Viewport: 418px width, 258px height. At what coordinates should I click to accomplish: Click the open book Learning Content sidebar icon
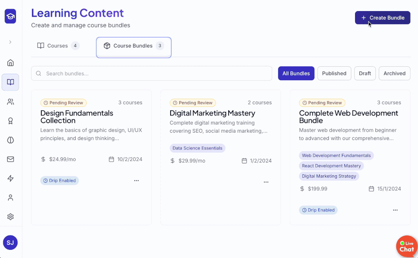point(11,82)
